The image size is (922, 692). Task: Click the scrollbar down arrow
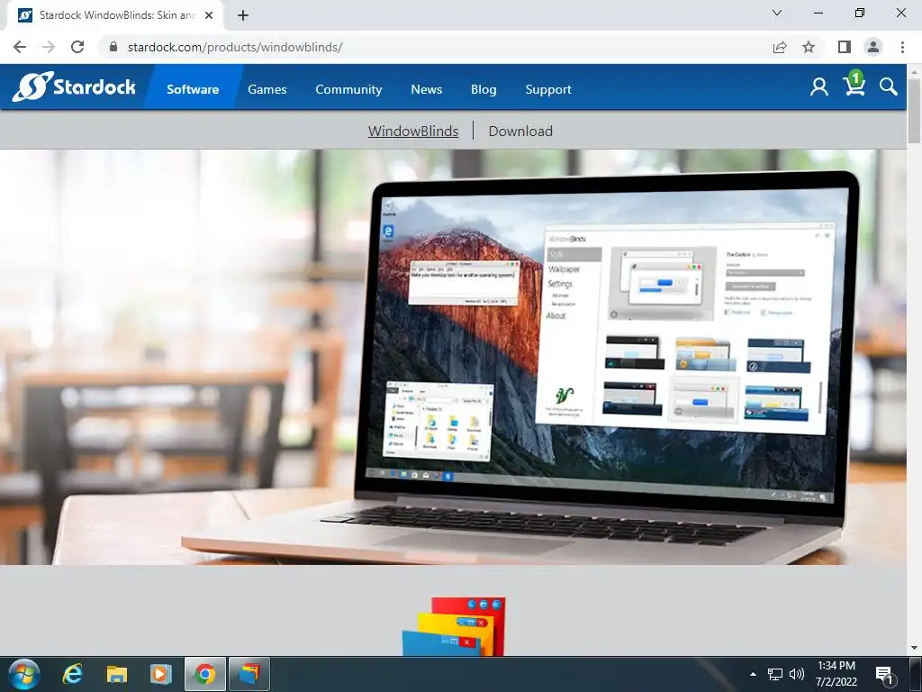[x=914, y=648]
